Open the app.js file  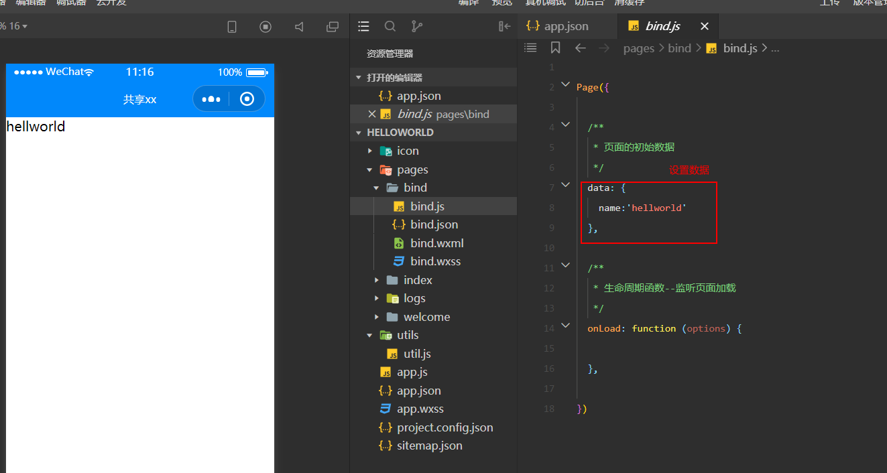(x=433, y=372)
